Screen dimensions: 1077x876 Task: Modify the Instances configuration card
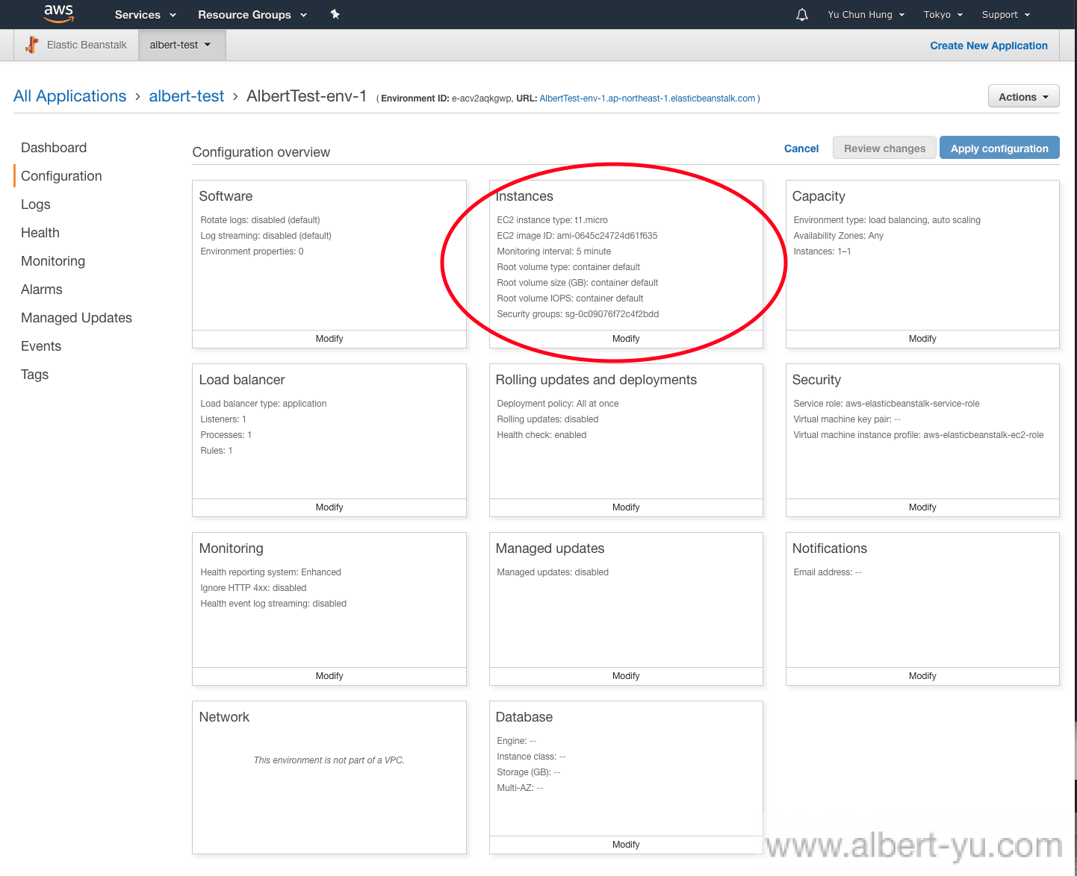pos(626,339)
